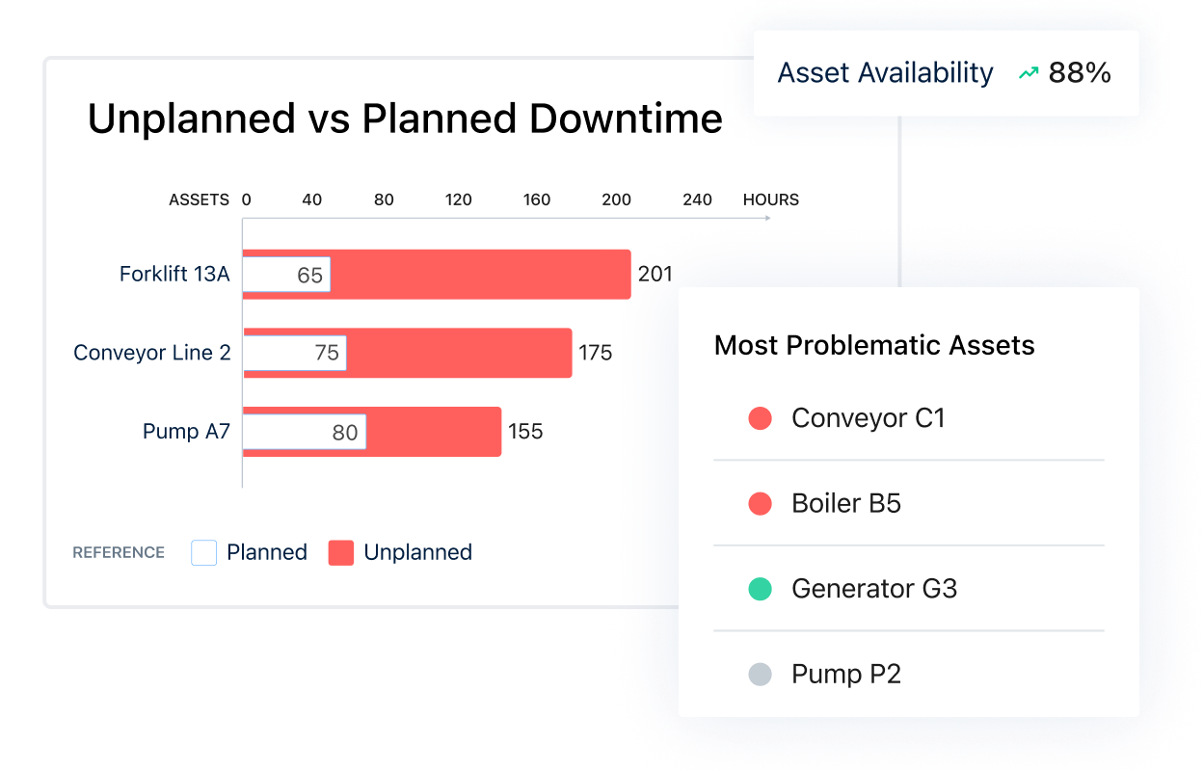Viewport: 1203px width, 771px height.
Task: Open the Conveyor Line 2 asset label
Action: coord(152,353)
